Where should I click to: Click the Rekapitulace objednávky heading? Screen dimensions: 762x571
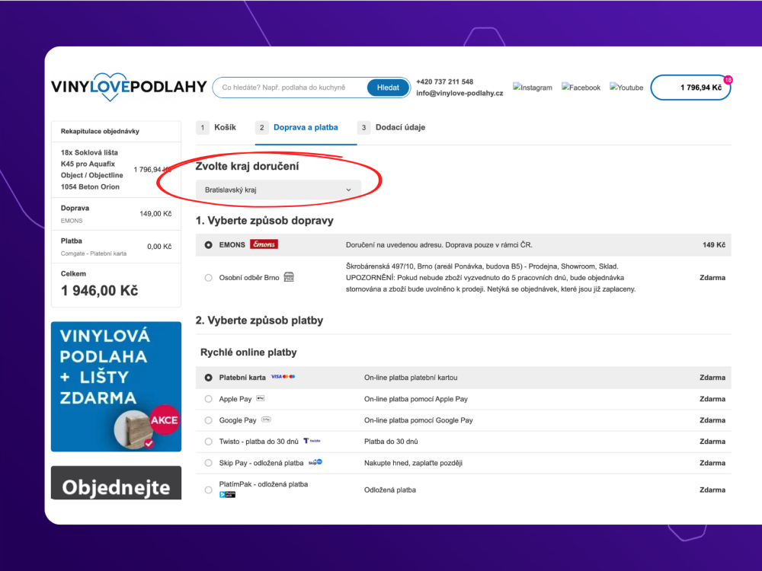[x=100, y=131]
